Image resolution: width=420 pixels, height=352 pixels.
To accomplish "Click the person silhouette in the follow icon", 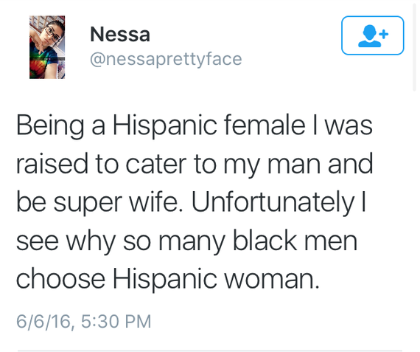I will tap(369, 36).
